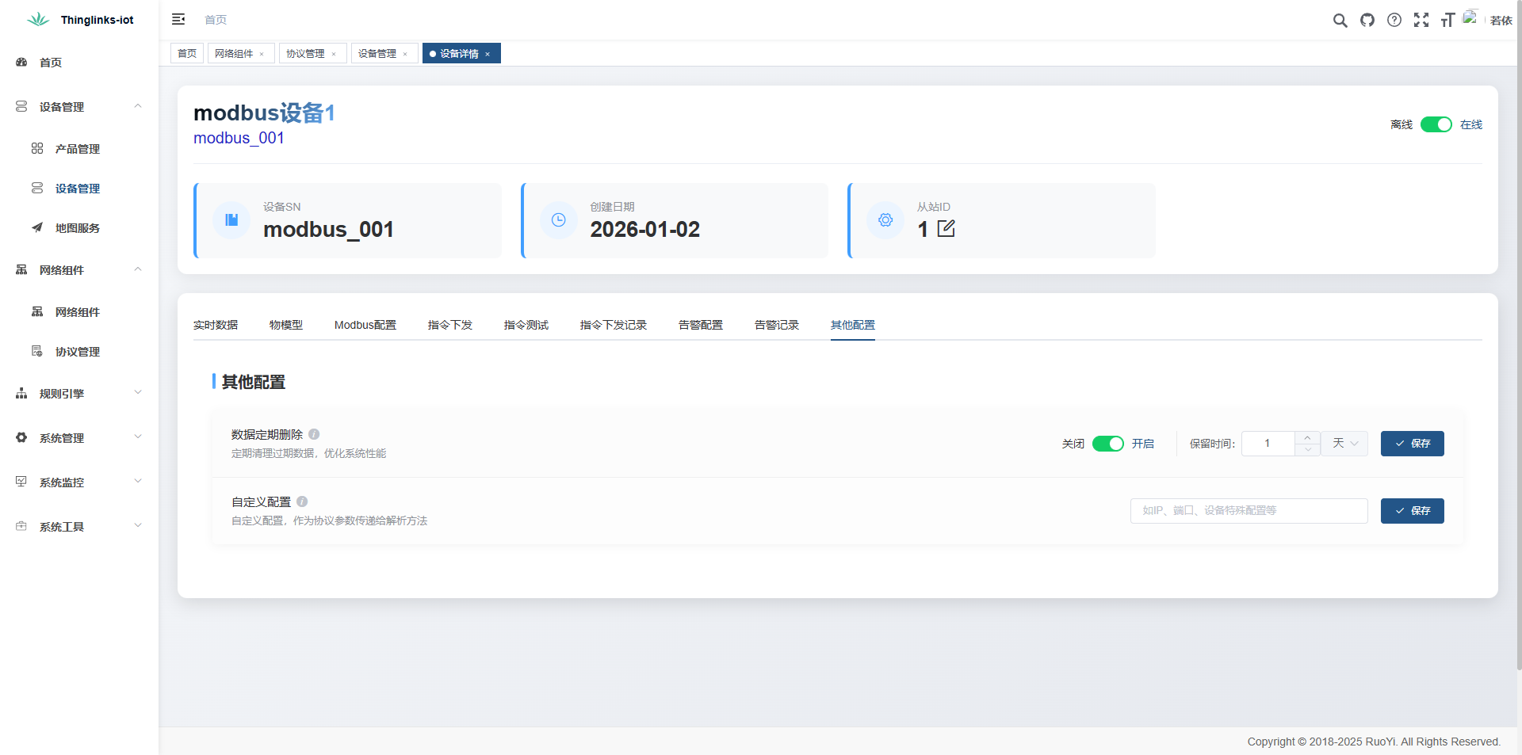
Task: Increase 保留时间 with the up stepper
Action: coord(1307,437)
